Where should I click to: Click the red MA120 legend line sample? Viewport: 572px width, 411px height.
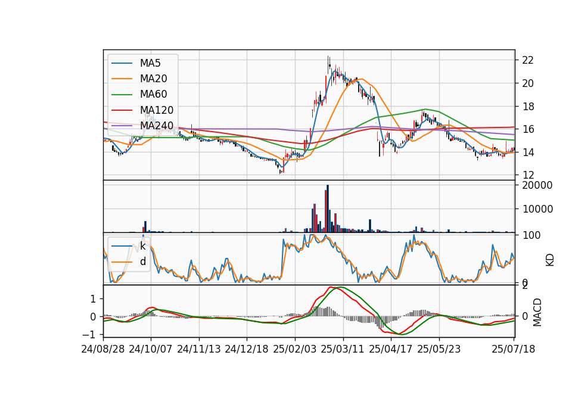pos(122,110)
